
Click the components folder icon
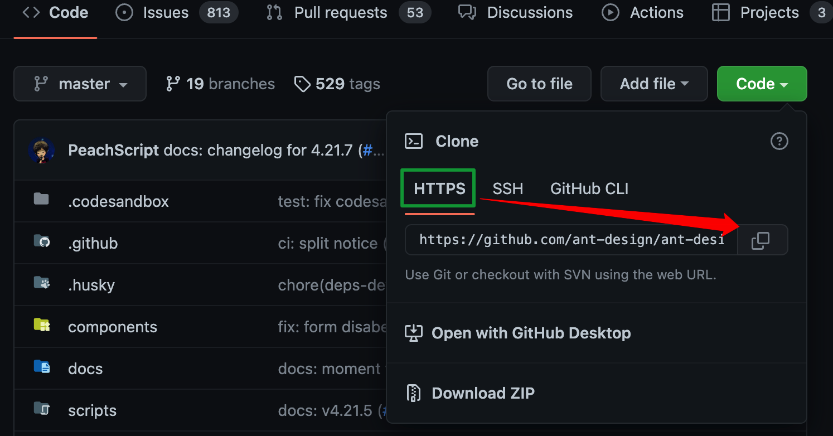pos(42,325)
